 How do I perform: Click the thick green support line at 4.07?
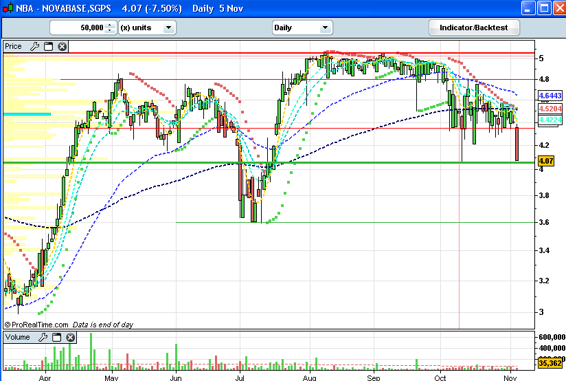tap(269, 163)
